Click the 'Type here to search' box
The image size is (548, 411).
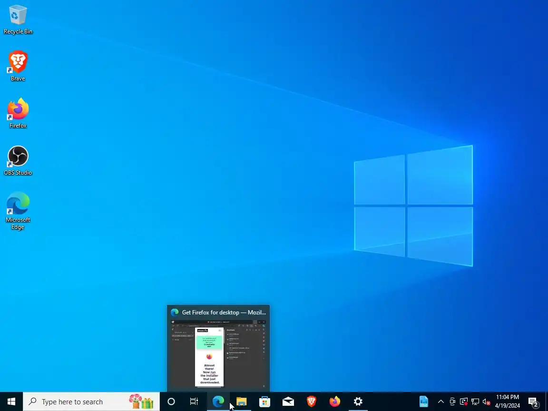(91, 401)
